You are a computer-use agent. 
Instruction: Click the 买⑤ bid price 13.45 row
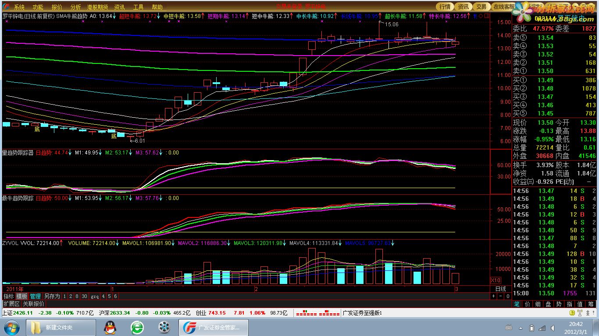(555, 113)
